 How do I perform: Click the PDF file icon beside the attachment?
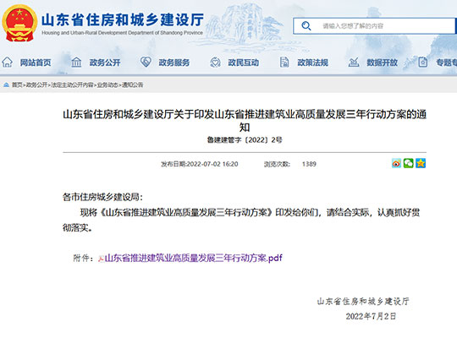coord(102,259)
